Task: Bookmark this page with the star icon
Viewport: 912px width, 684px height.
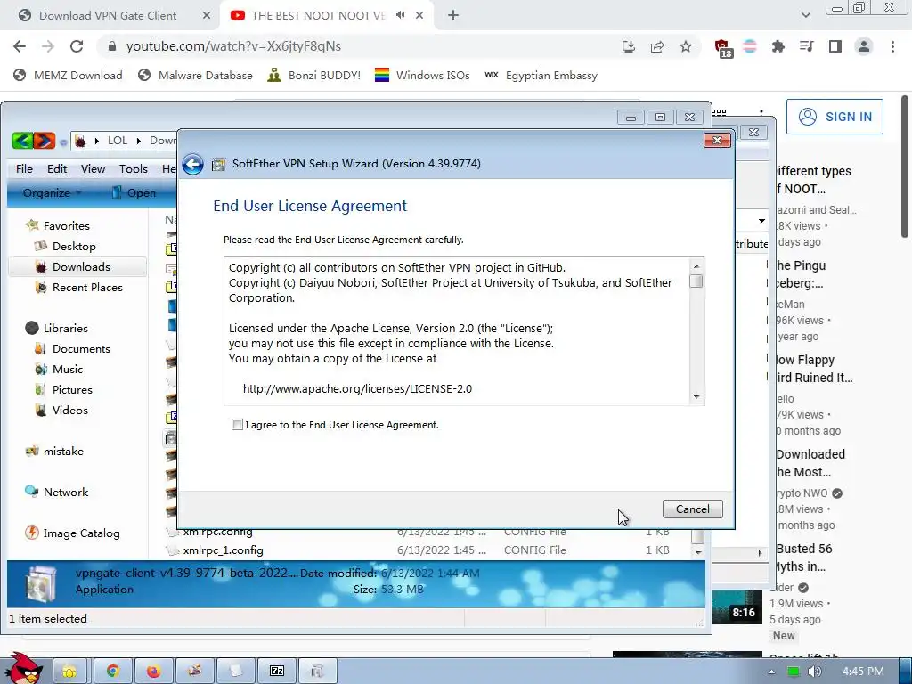Action: pyautogui.click(x=686, y=46)
